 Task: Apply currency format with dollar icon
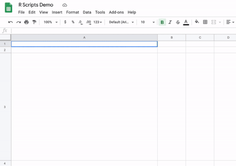(x=65, y=22)
